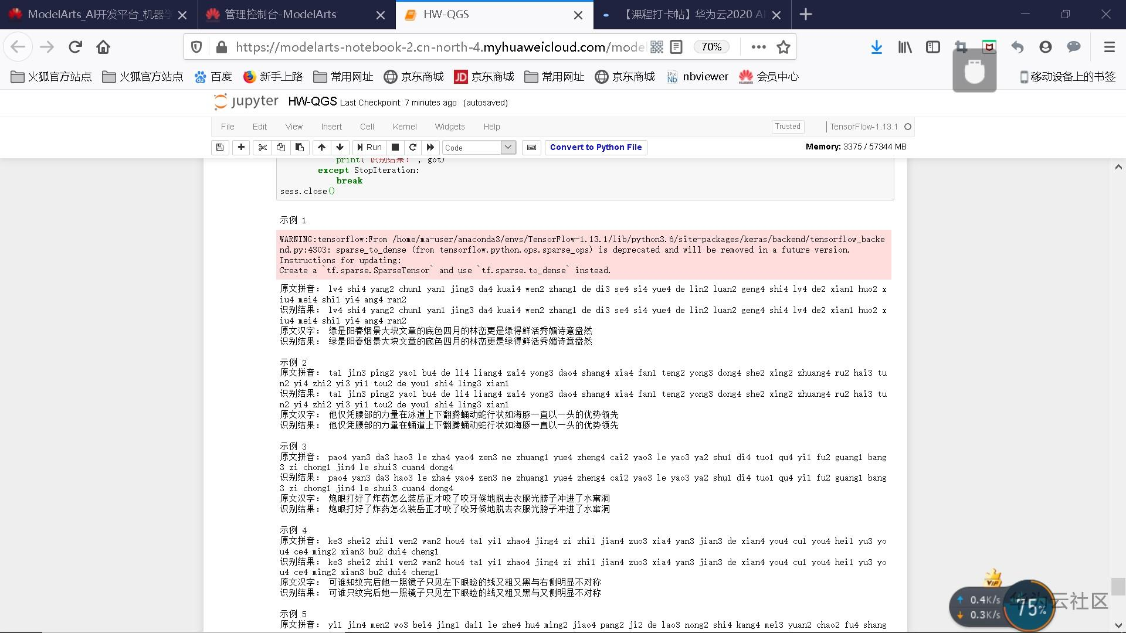Screen dimensions: 1126x633
Task: Move the selected cell down
Action: click(x=340, y=147)
